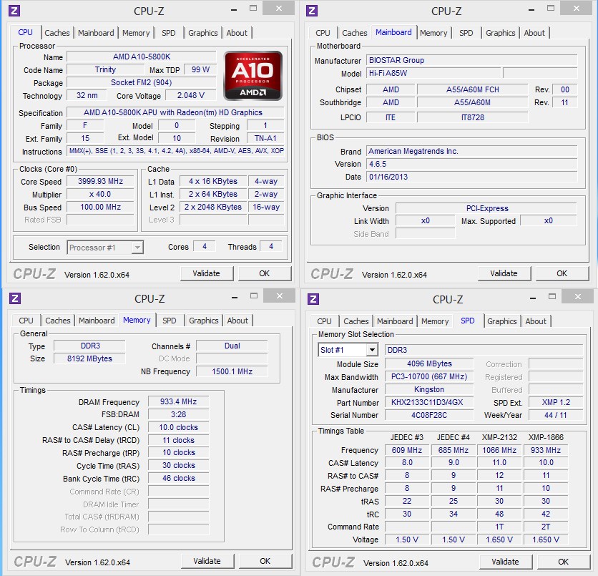Click the Manufacturer field 'BIOSTAR Group'
Screen dimensions: 598x576
(x=472, y=60)
